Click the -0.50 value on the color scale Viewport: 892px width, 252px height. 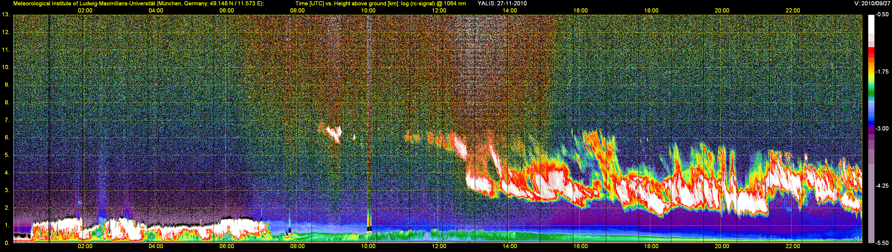882,15
